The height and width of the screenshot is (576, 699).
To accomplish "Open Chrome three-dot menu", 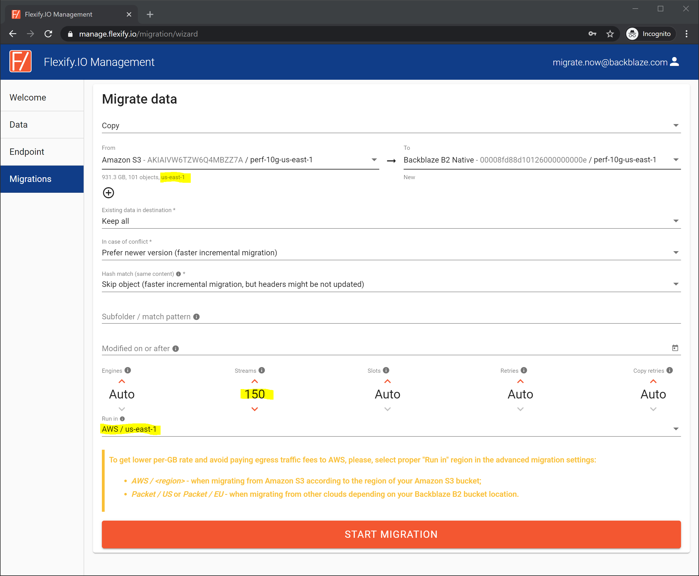I will [x=686, y=34].
